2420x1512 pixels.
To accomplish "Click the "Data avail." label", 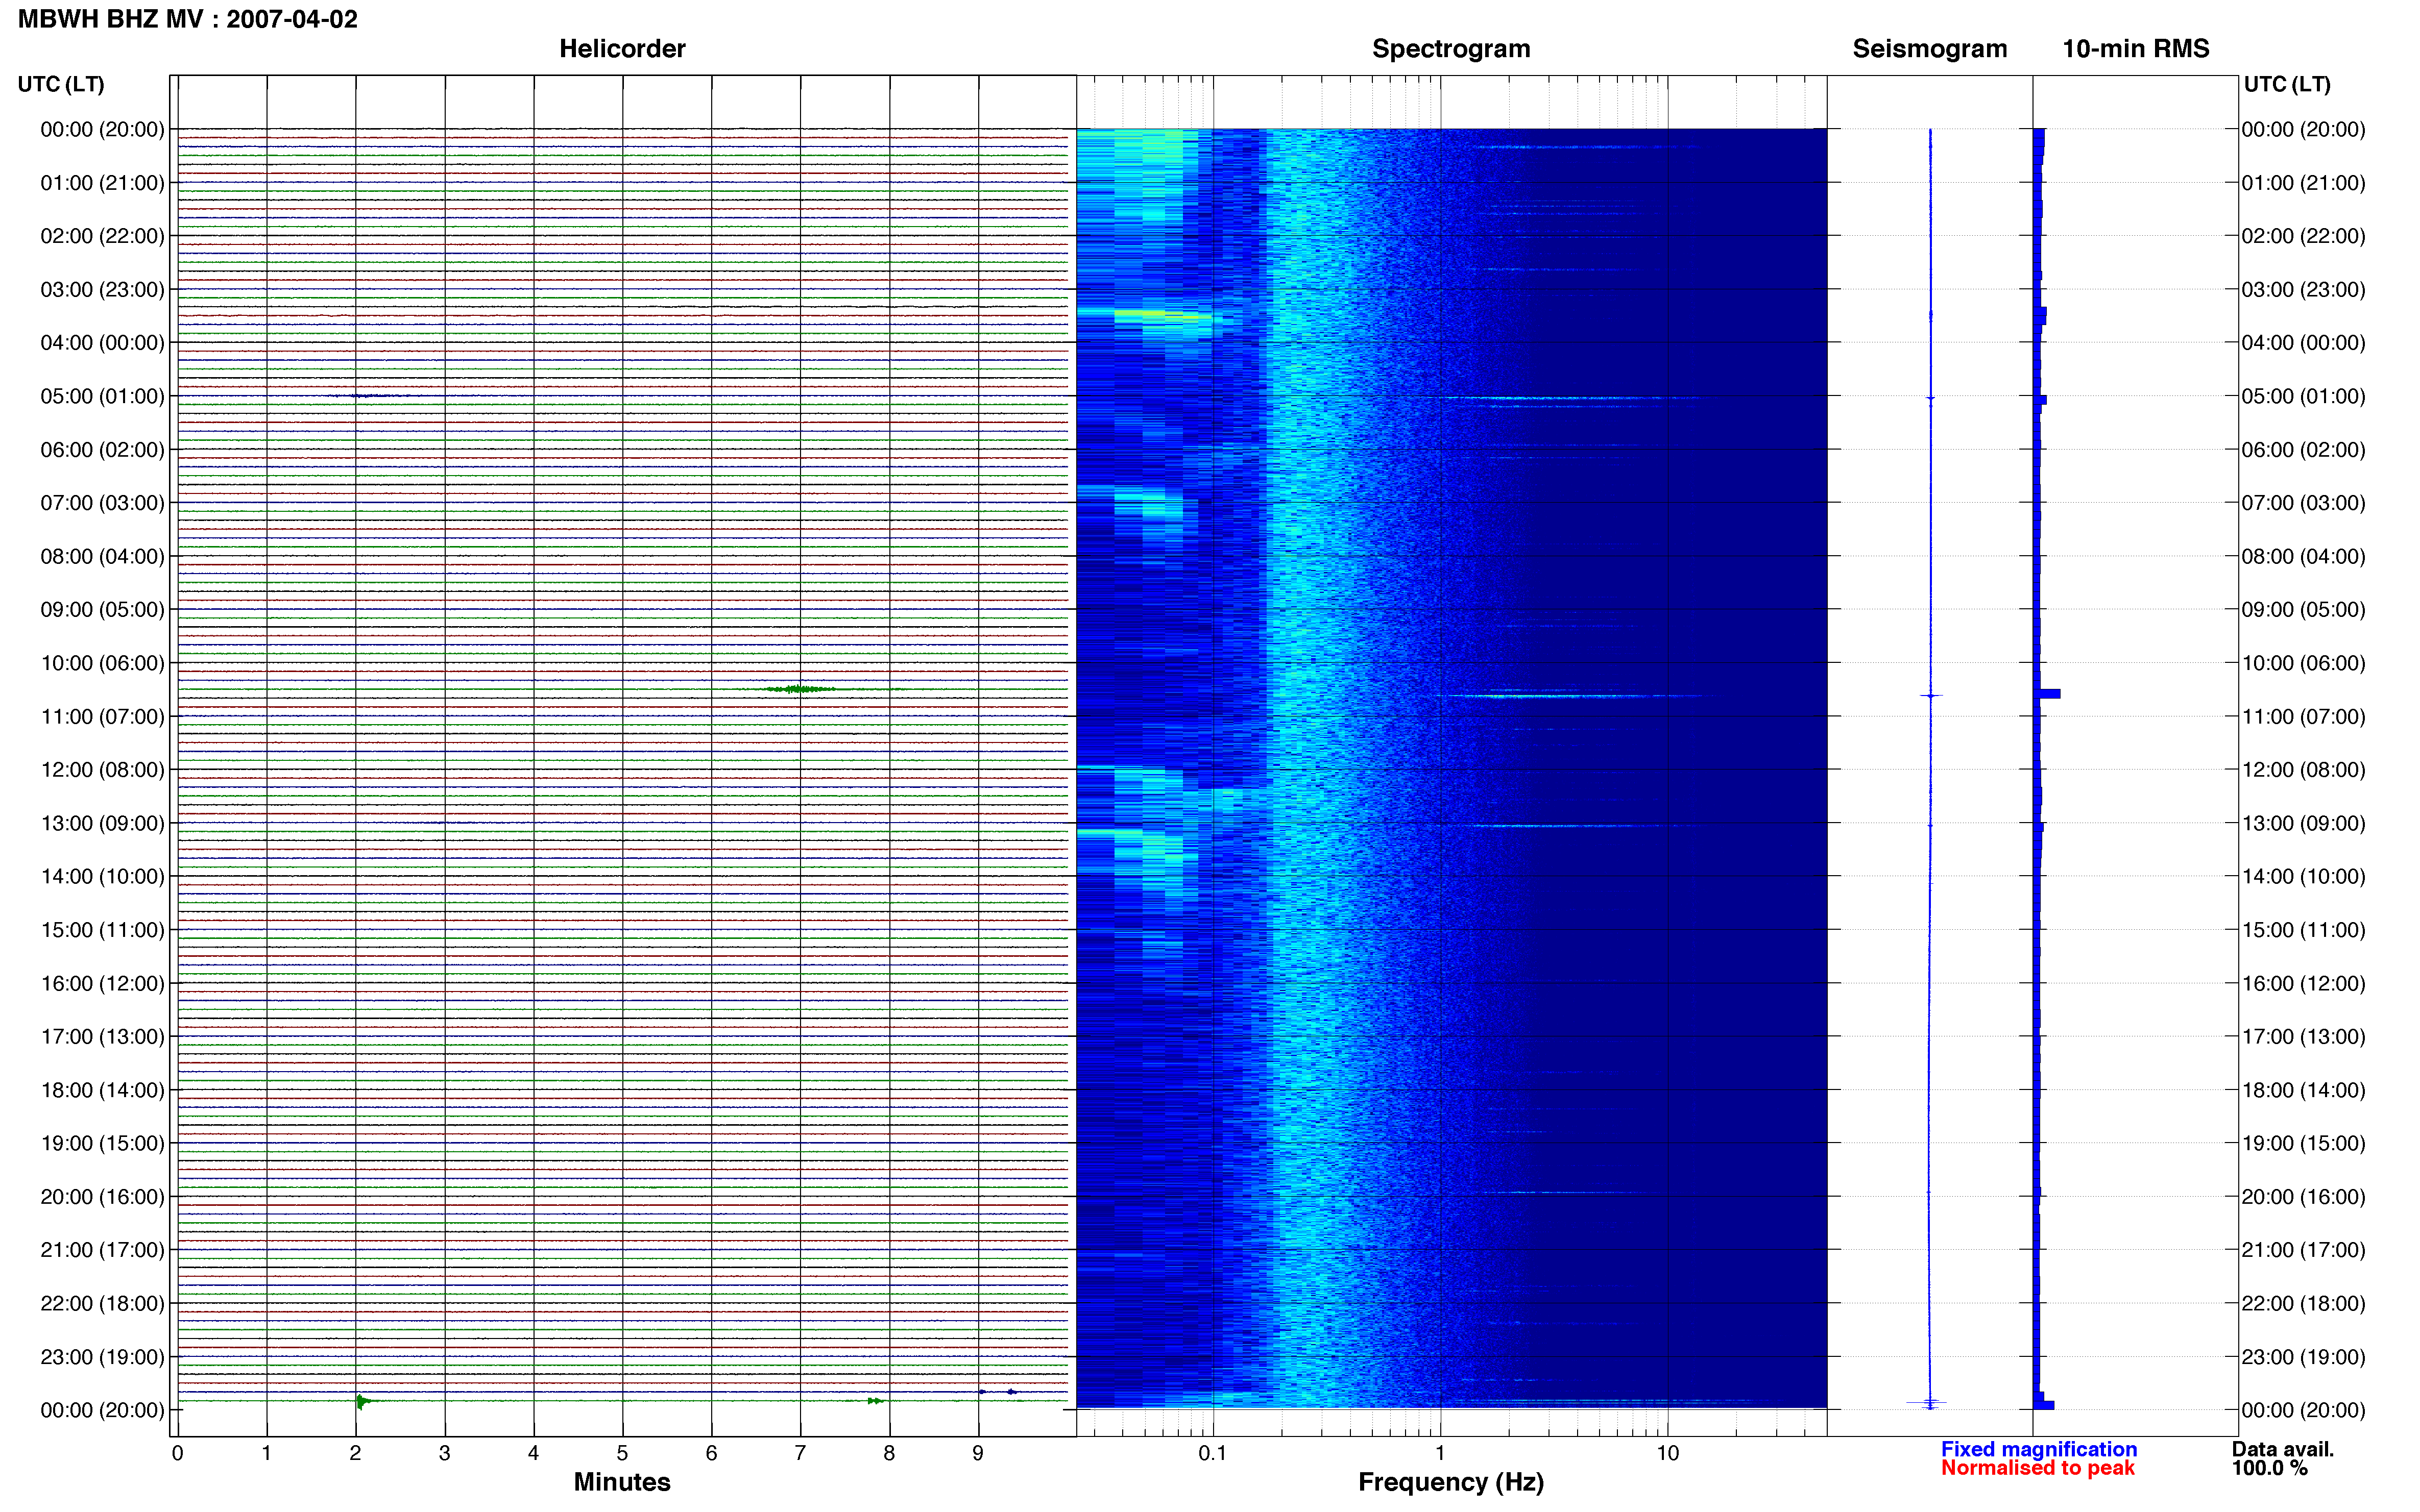I will coord(2283,1449).
